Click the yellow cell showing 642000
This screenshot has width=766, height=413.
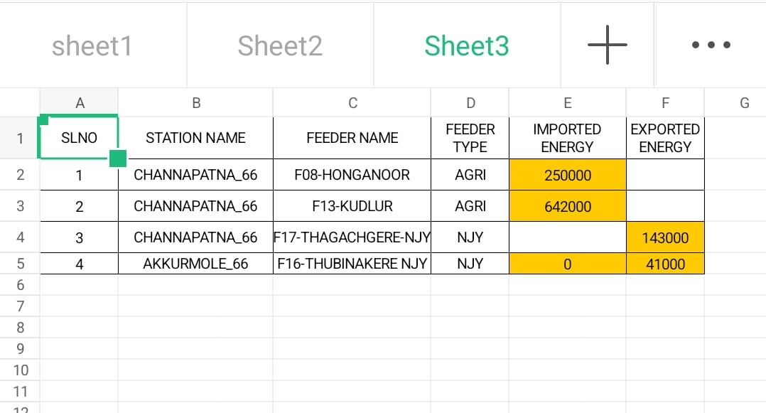(567, 206)
